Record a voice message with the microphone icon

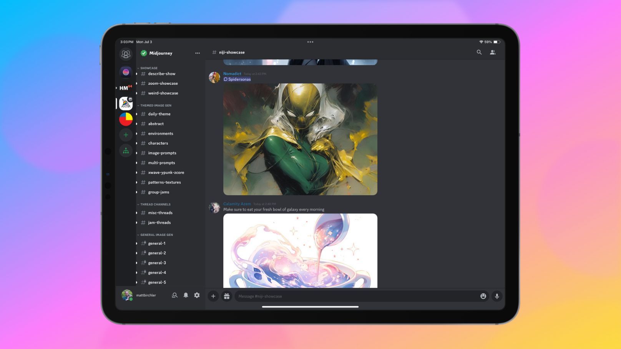(x=497, y=296)
